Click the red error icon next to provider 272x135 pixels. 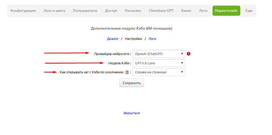189,54
